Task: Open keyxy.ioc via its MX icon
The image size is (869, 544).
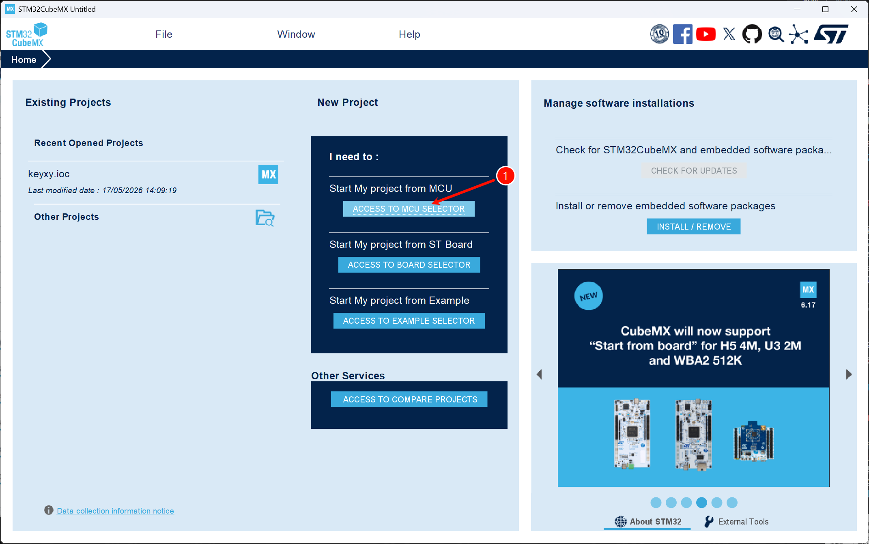Action: click(268, 174)
